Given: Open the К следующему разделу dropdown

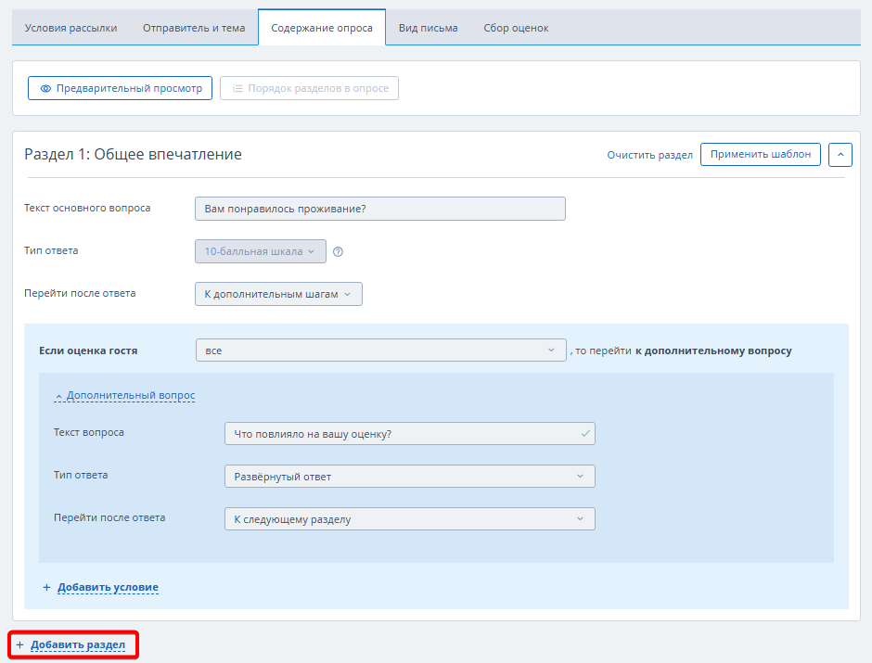Looking at the screenshot, I should [409, 519].
